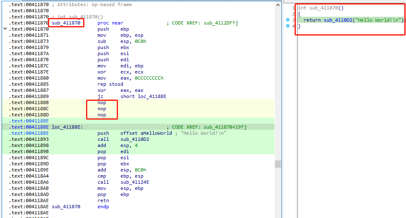This screenshot has height=218, width=406.
Task: Click the add esp, 4 instruction
Action: pyautogui.click(x=118, y=145)
